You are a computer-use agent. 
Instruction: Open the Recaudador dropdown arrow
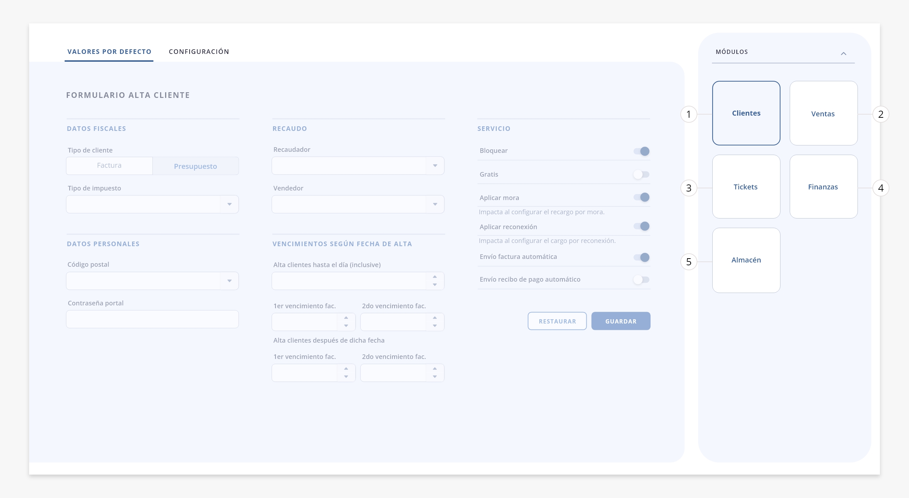click(x=435, y=166)
